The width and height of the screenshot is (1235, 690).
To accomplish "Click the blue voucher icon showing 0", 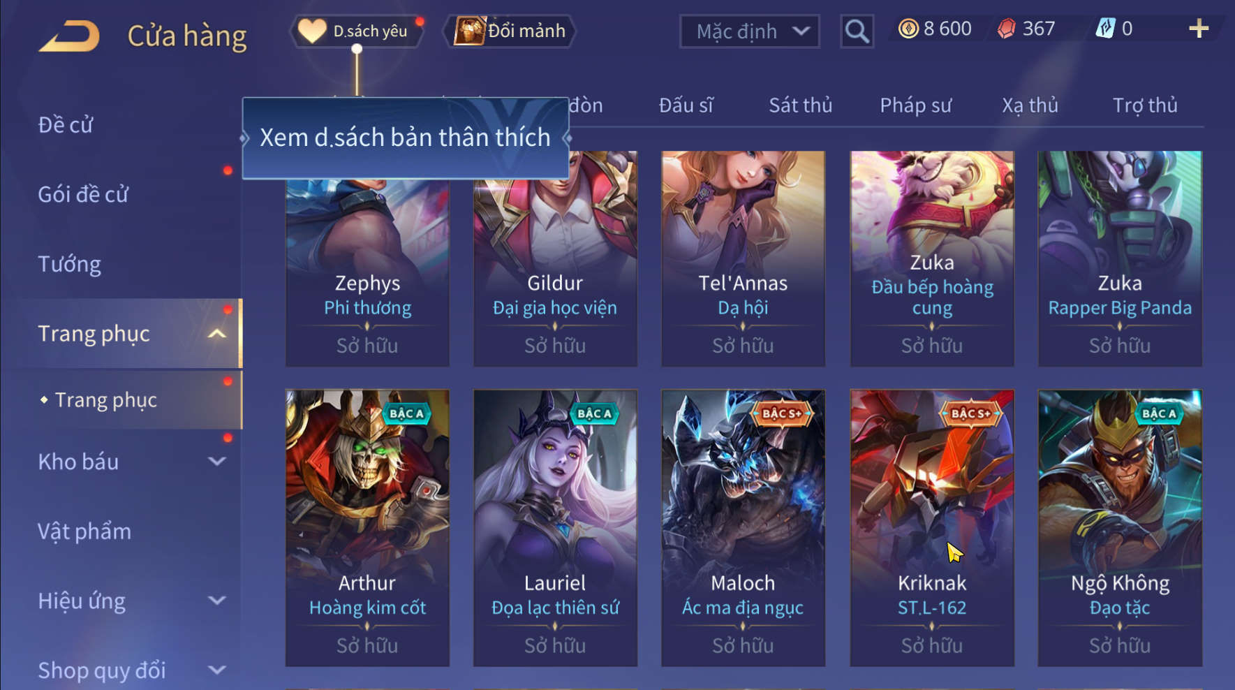I will pyautogui.click(x=1105, y=29).
